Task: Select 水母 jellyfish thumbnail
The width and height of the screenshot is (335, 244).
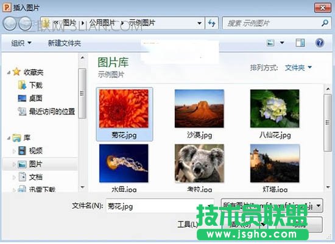Action: pyautogui.click(x=124, y=163)
